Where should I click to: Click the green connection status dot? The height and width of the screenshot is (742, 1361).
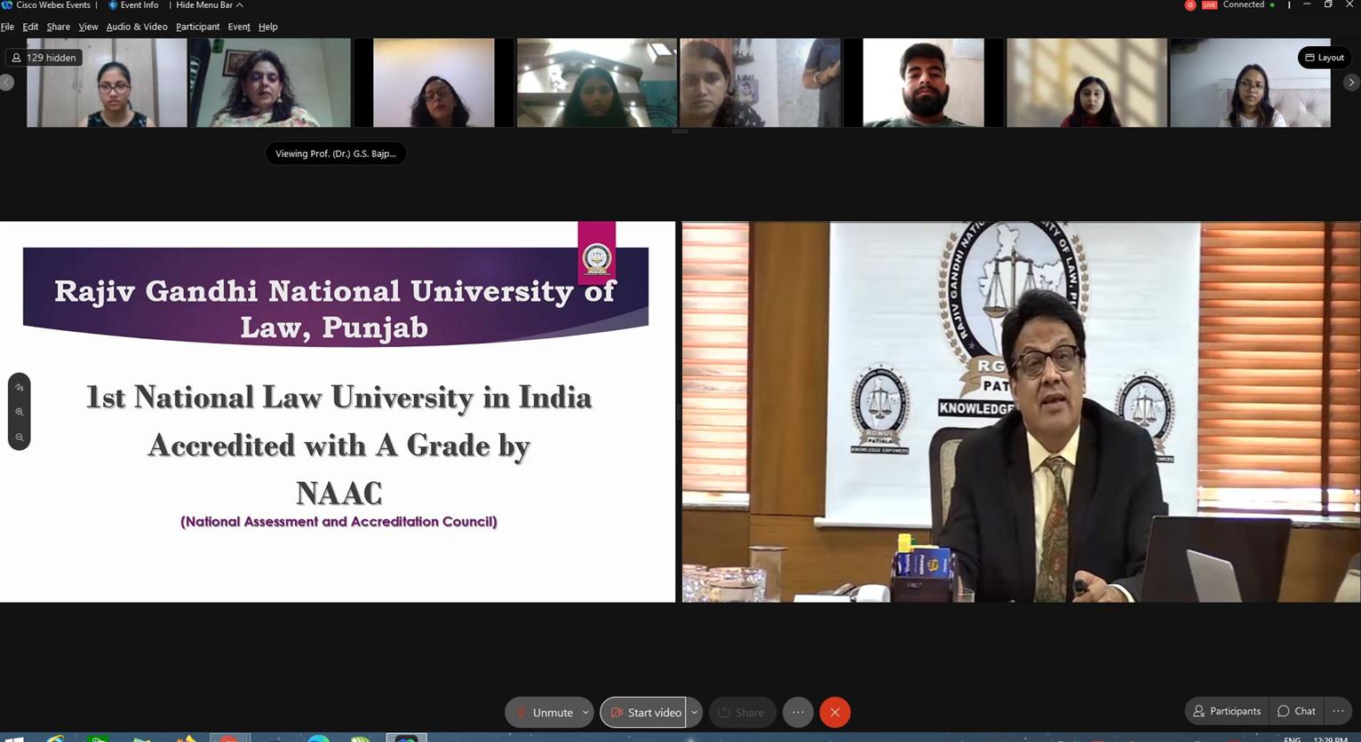1272,5
